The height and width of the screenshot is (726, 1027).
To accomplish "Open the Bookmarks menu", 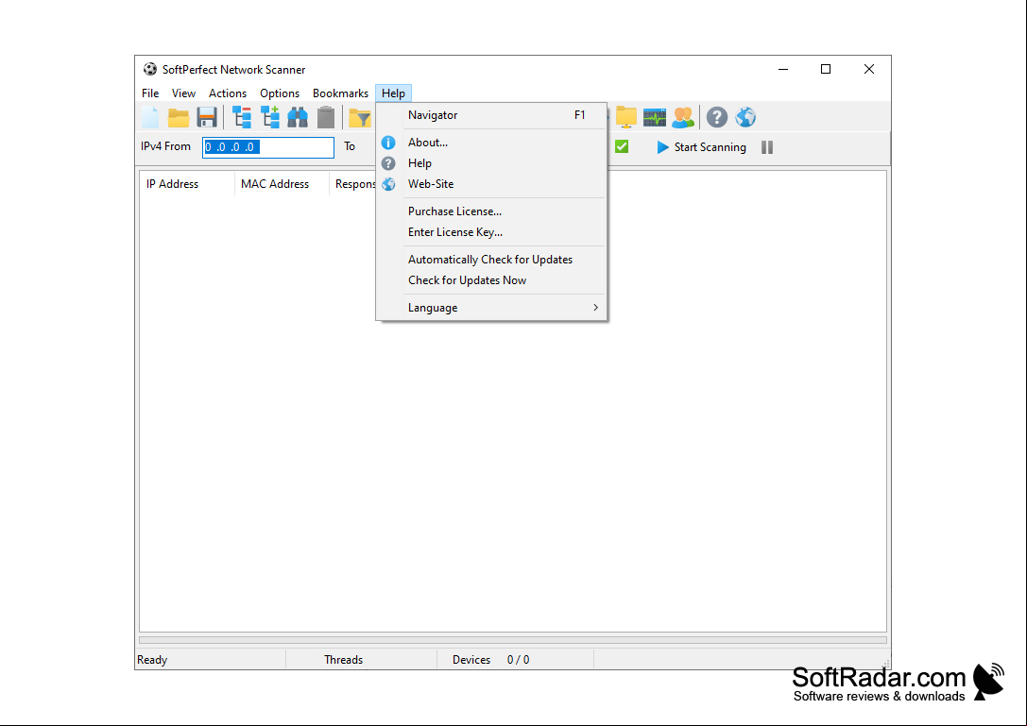I will (x=340, y=93).
